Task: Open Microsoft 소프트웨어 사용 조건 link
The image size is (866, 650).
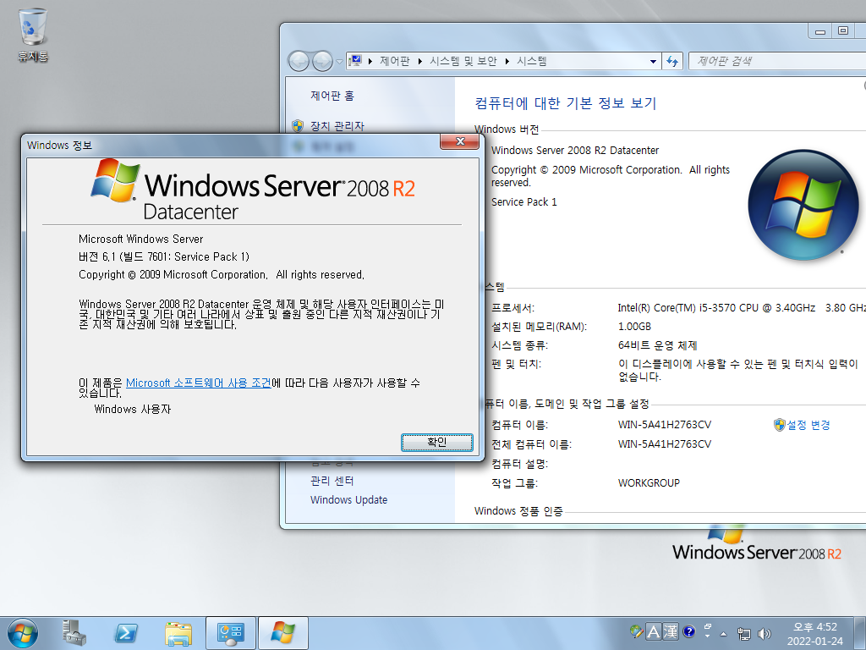Action: (198, 383)
